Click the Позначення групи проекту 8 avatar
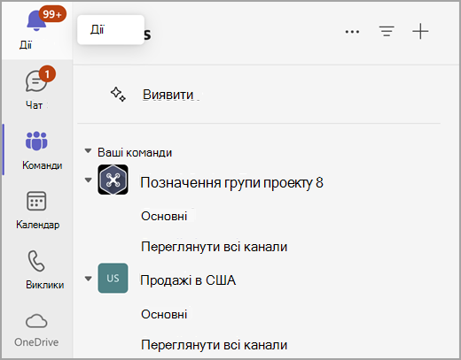The width and height of the screenshot is (461, 360). (113, 180)
